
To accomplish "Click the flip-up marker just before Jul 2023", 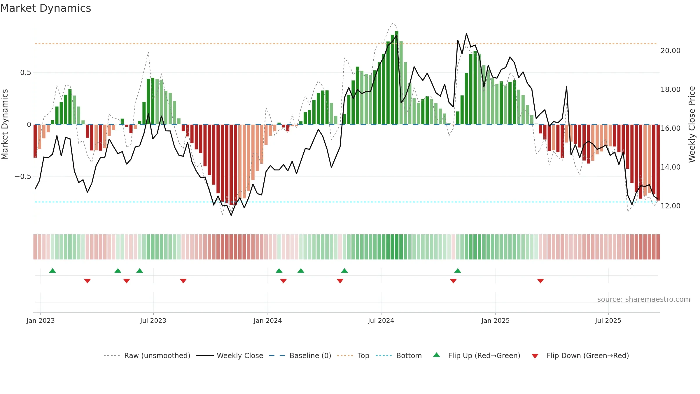I will coord(140,271).
